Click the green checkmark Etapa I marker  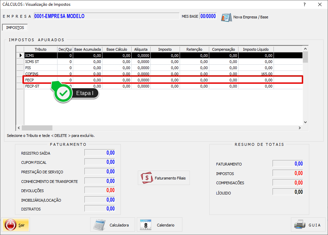tap(63, 93)
